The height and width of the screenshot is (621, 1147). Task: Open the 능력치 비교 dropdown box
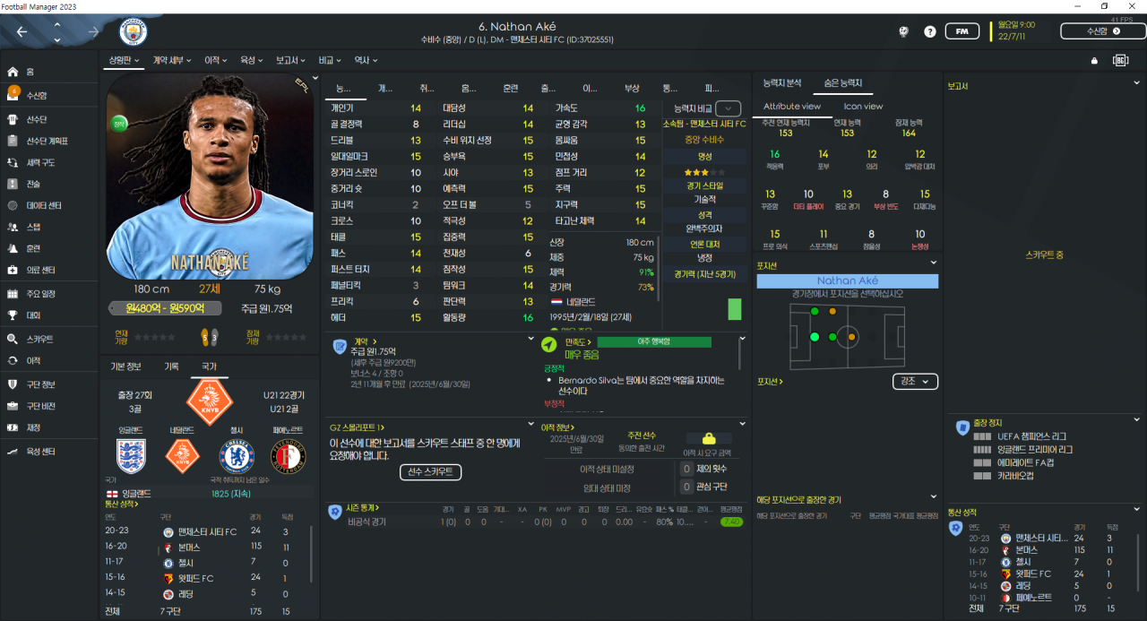728,108
